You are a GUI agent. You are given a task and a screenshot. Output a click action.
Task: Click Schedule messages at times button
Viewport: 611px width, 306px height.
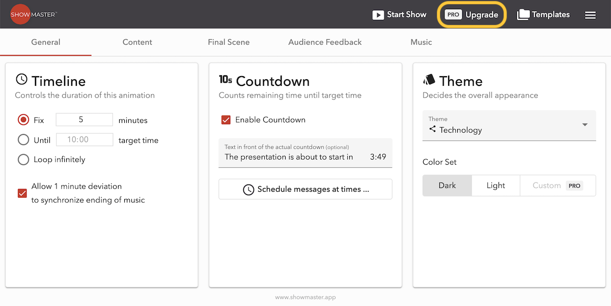[x=305, y=189]
